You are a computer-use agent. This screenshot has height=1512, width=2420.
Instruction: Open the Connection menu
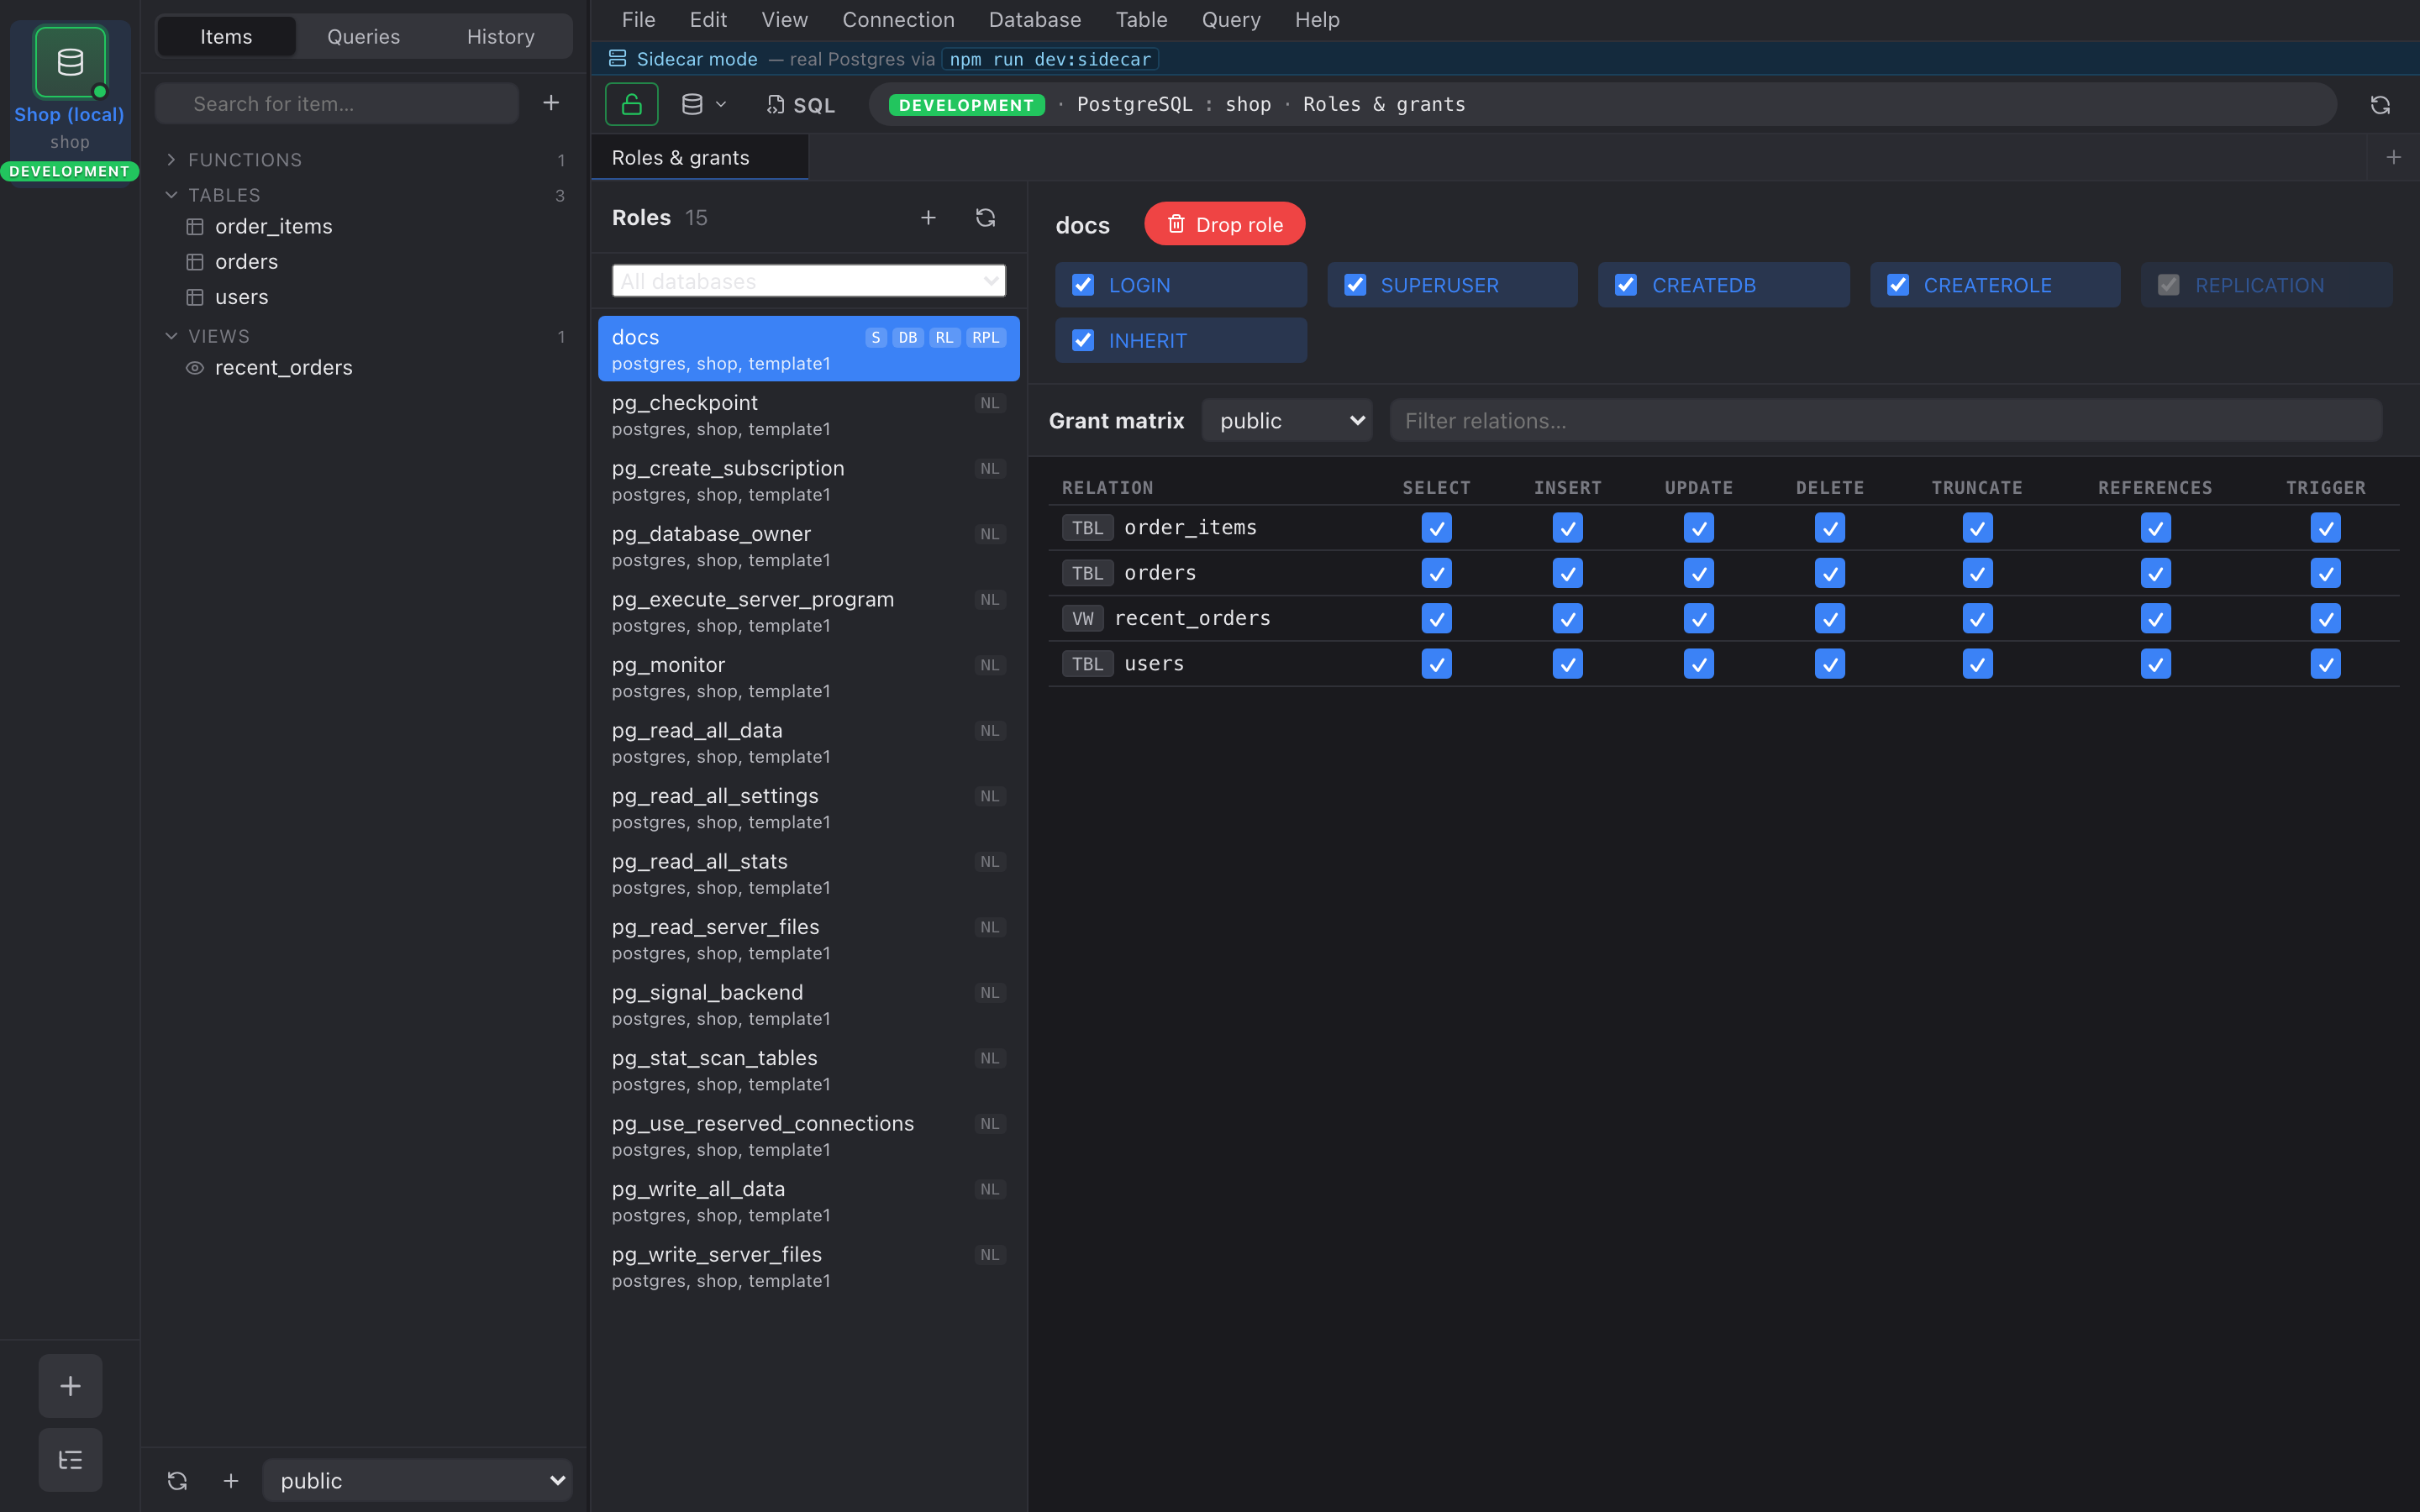898,20
